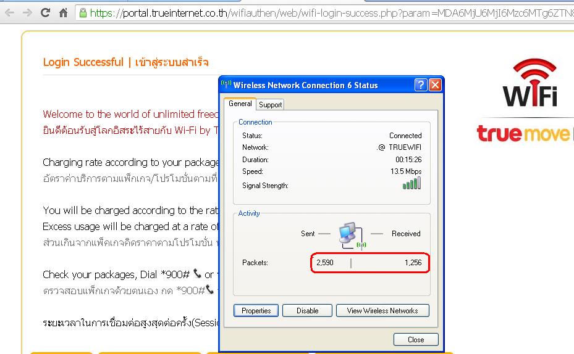Select the 'Connected' status value

[405, 136]
